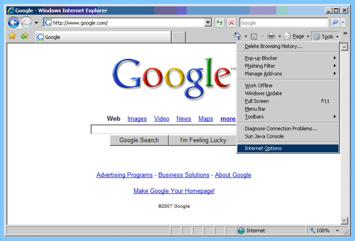Image resolution: width=355 pixels, height=241 pixels.
Task: Select Internet Options from Tools menu
Action: [x=263, y=148]
